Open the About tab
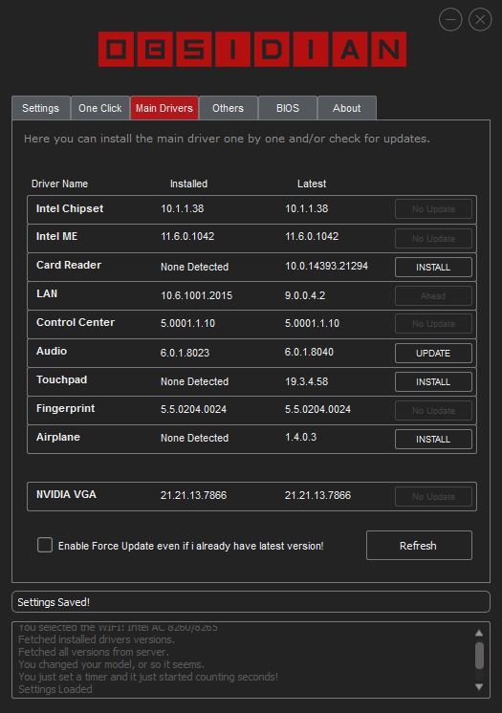The height and width of the screenshot is (713, 502). click(347, 108)
